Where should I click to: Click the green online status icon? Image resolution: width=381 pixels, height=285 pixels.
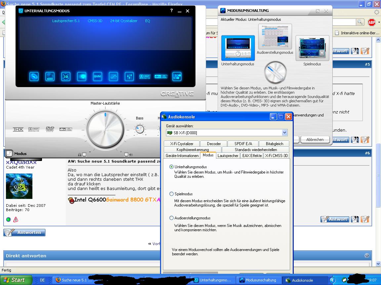pos(9,220)
